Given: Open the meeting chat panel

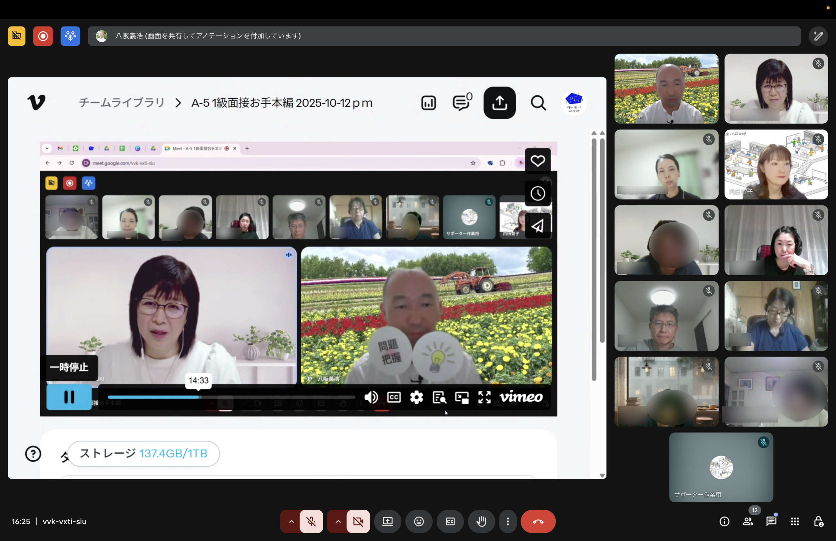Looking at the screenshot, I should coord(771,521).
